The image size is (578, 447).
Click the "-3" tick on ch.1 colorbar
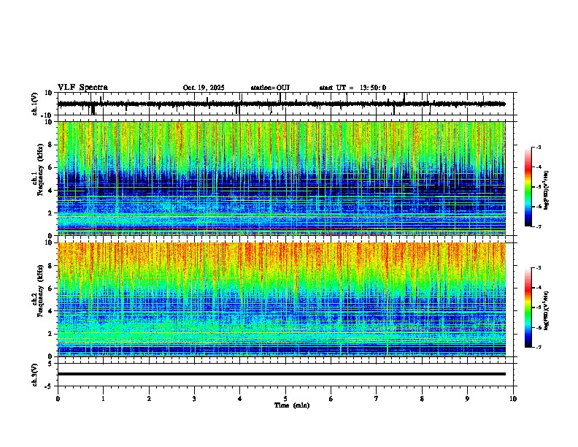[539, 148]
